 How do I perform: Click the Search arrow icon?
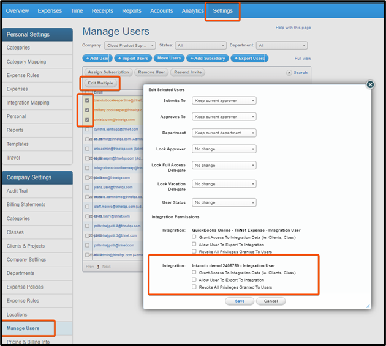pos(289,72)
